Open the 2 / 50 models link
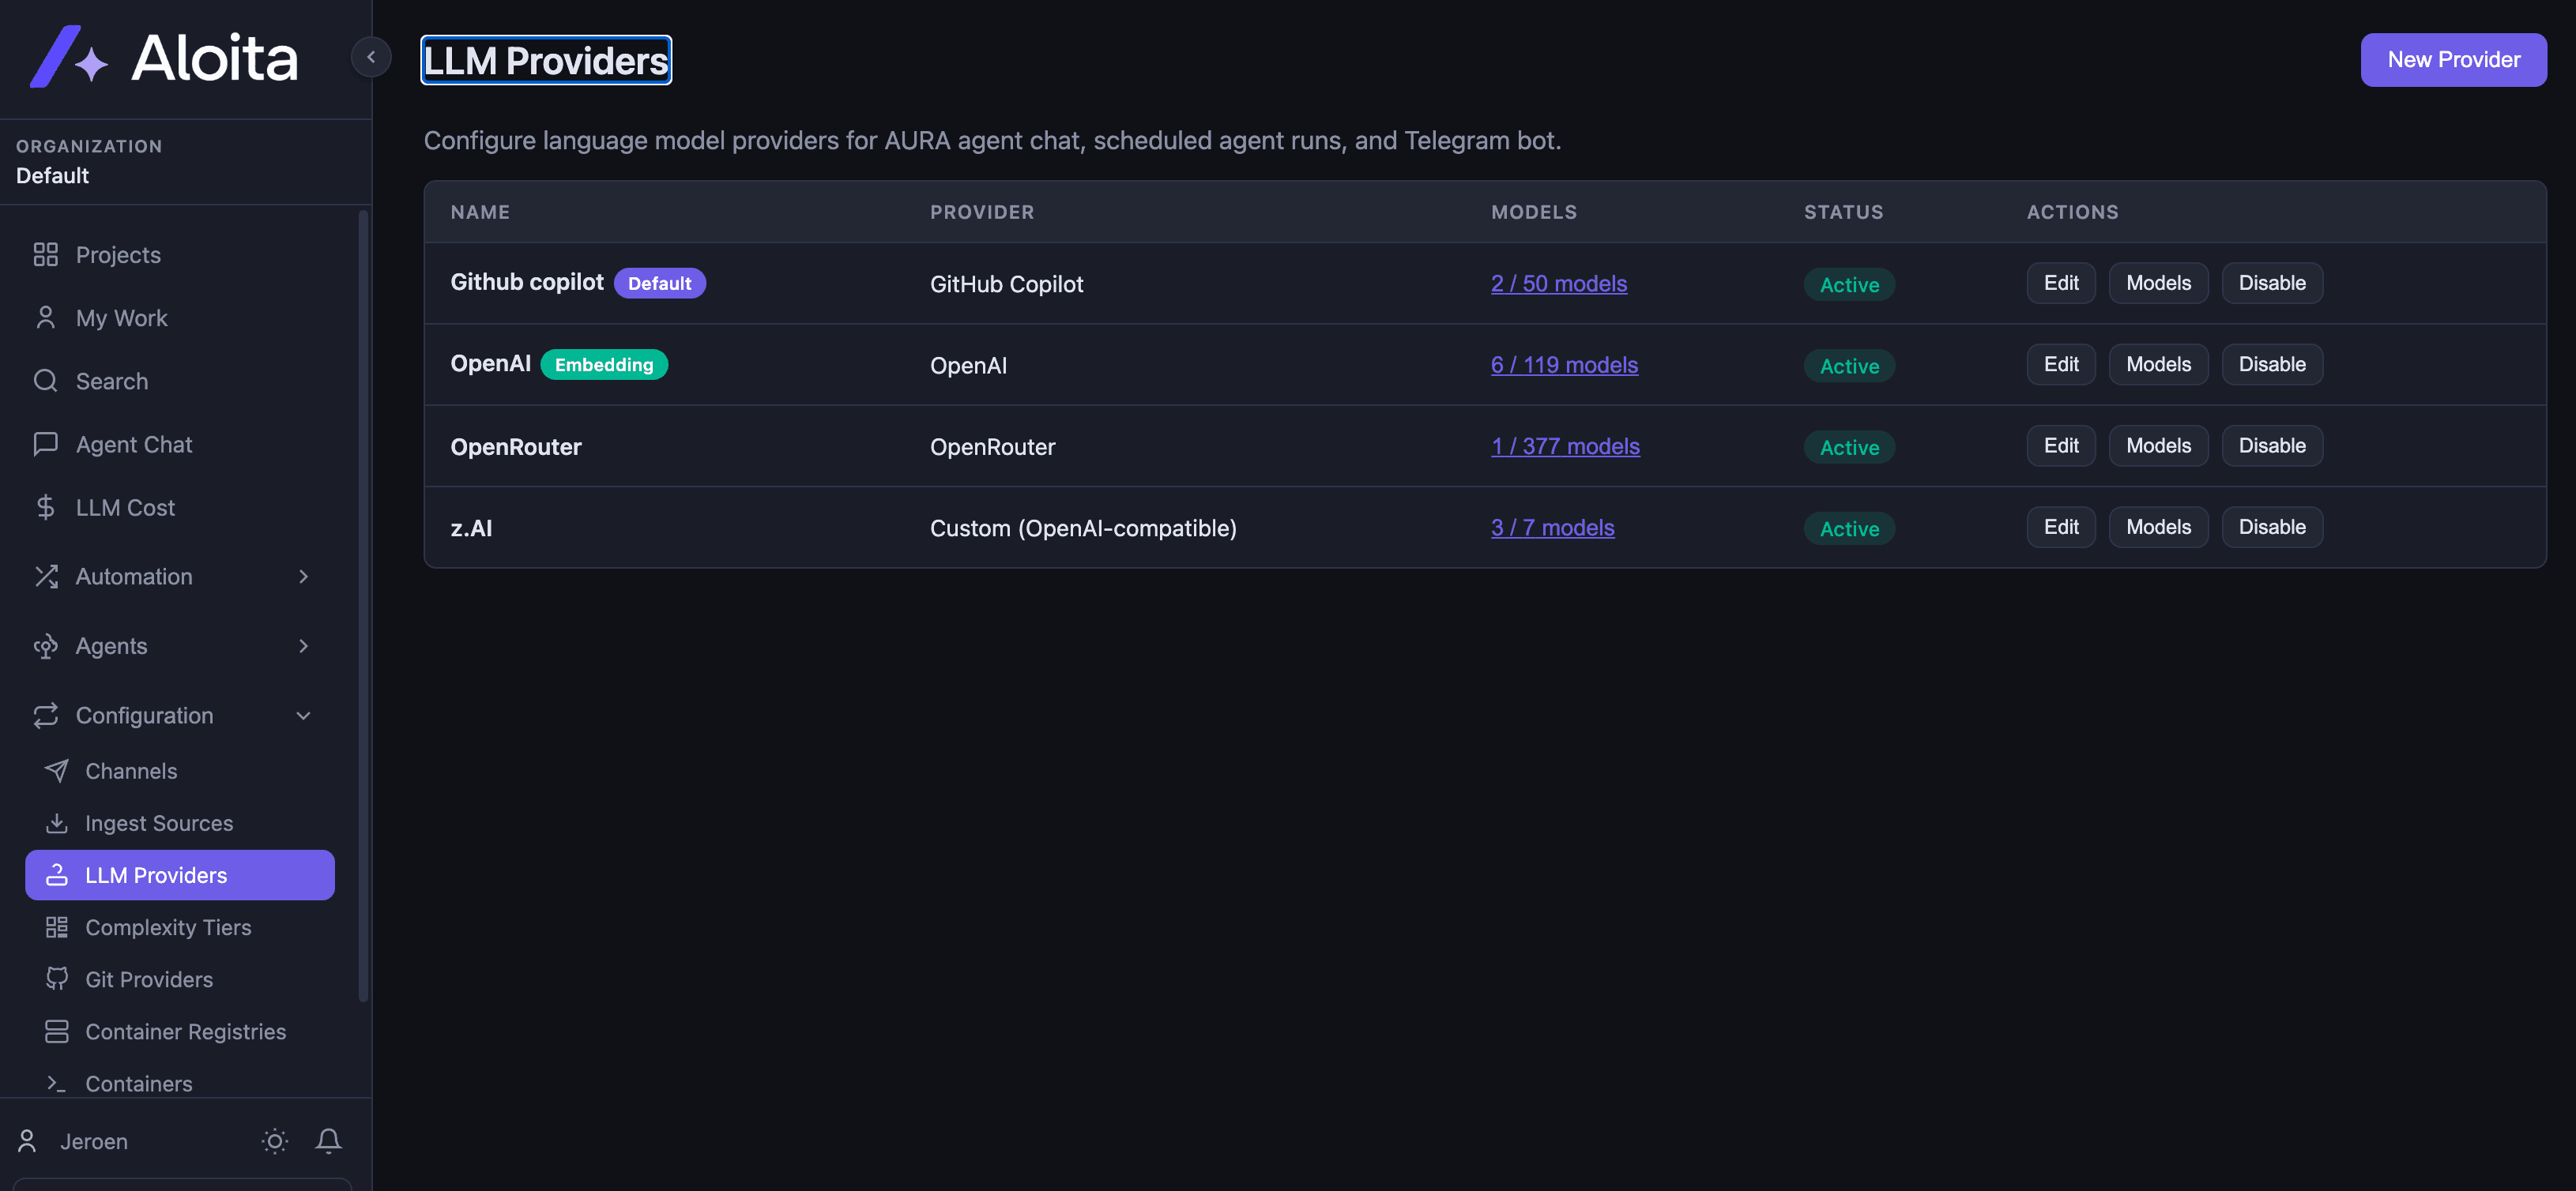The height and width of the screenshot is (1191, 2576). pos(1558,284)
